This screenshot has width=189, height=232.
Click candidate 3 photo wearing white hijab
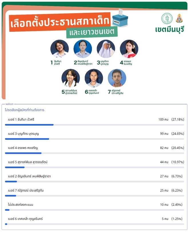pyautogui.click(x=106, y=49)
